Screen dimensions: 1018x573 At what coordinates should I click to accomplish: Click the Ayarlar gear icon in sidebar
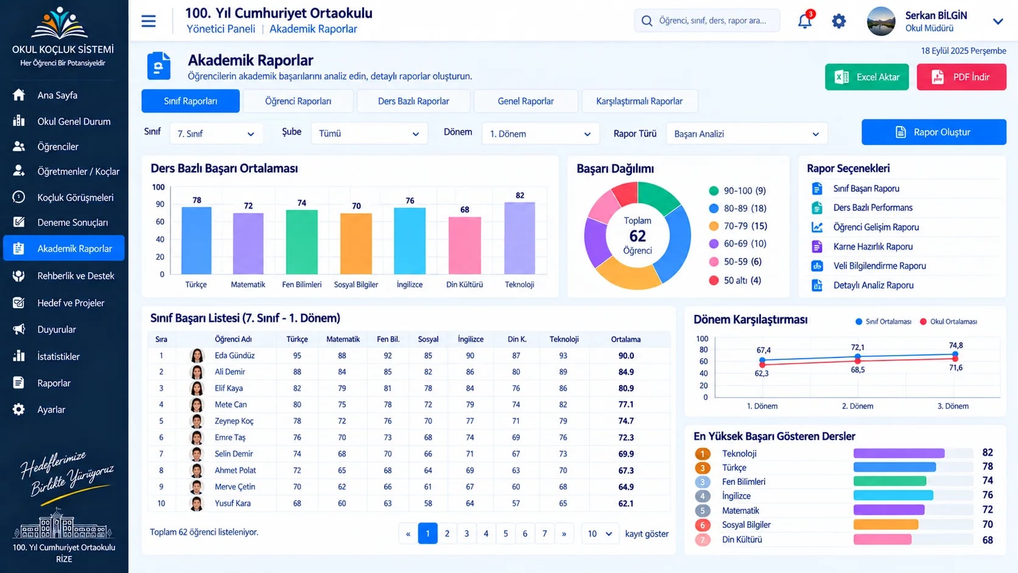click(x=19, y=409)
